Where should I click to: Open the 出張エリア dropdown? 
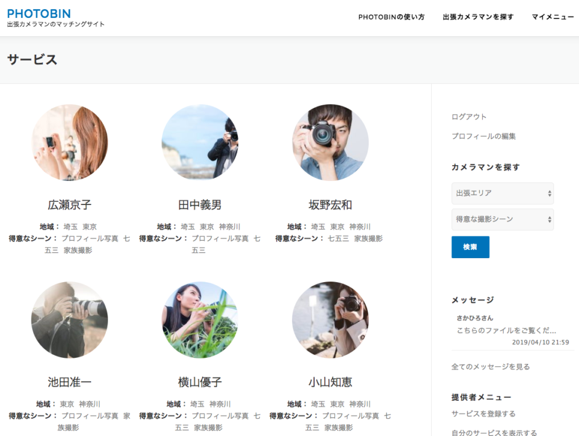(x=502, y=193)
